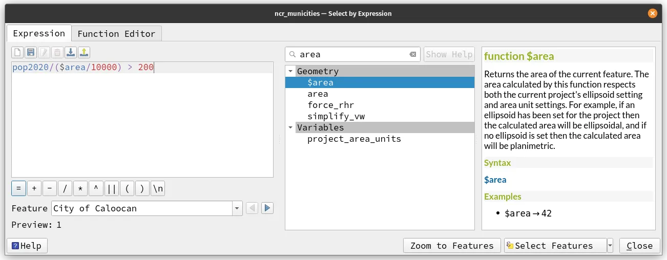The width and height of the screenshot is (667, 260).
Task: Export user expressions with the upload arrow icon
Action: point(84,52)
